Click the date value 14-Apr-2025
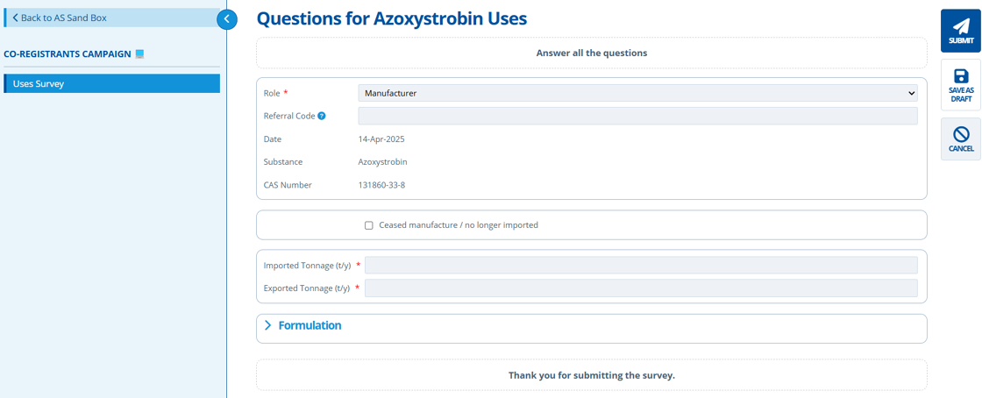The height and width of the screenshot is (398, 982). [x=381, y=139]
